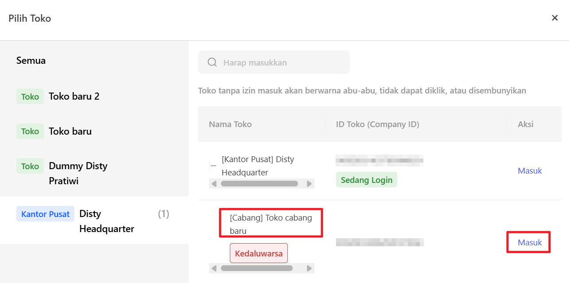
Task: Click left scroll arrow under Toko cabang baru
Action: (214, 268)
